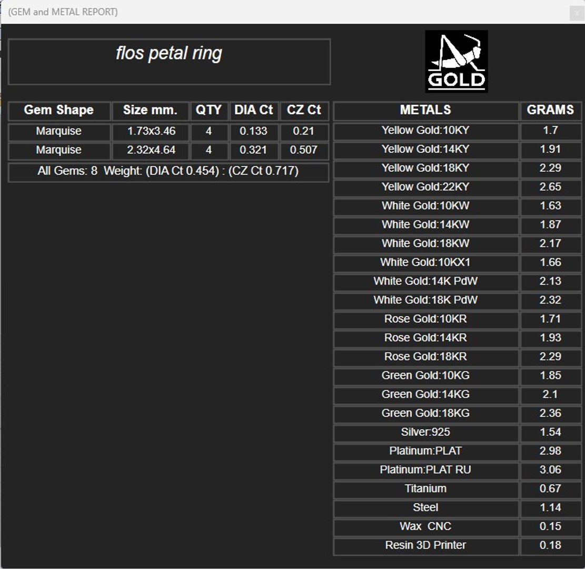Viewport: 585px width, 569px height.
Task: Select the QTY column header
Action: tap(209, 111)
